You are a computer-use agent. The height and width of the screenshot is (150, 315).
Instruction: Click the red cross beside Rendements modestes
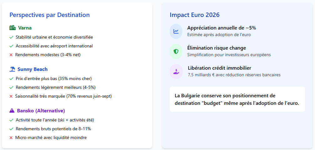(11, 55)
